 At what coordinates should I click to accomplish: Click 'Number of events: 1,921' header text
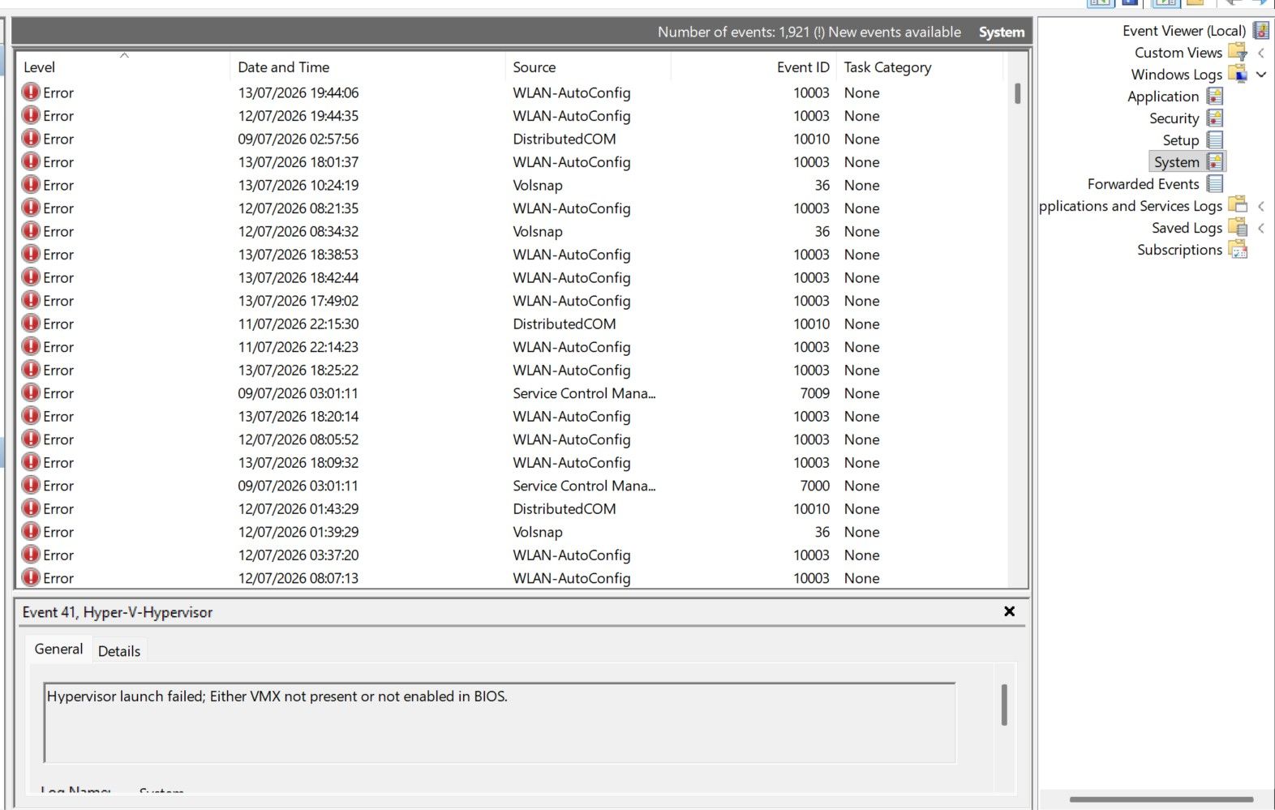point(733,32)
